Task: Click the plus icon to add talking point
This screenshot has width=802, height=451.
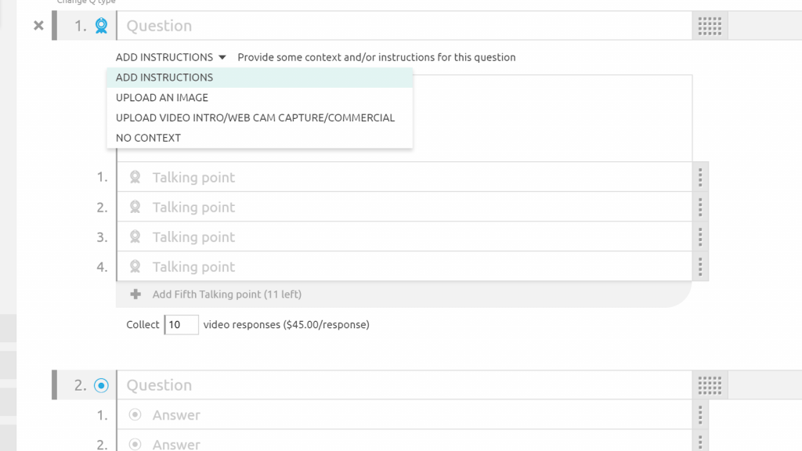Action: pos(135,294)
